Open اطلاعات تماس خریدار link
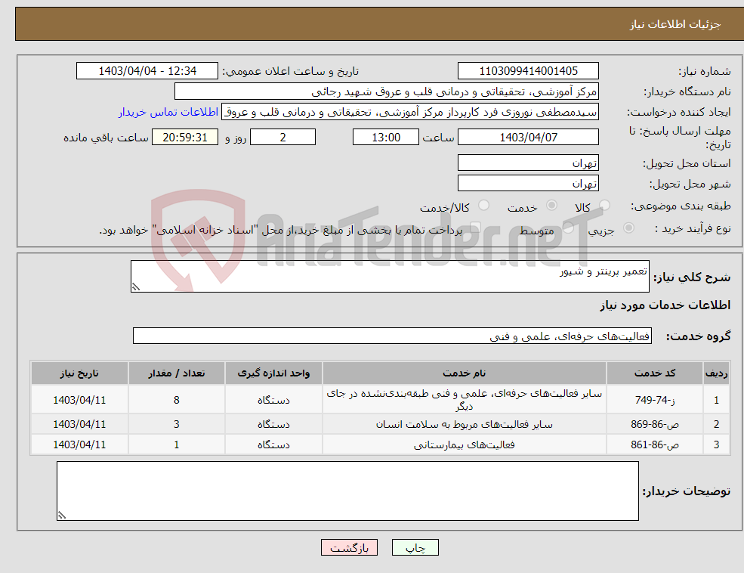The image size is (744, 573). [168, 112]
